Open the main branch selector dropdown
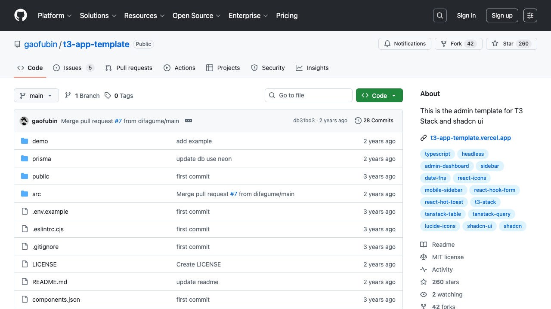551x309 pixels. (x=36, y=95)
